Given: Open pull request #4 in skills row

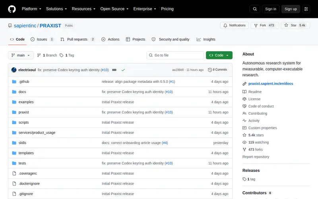Looking at the screenshot, I should 165,143.
